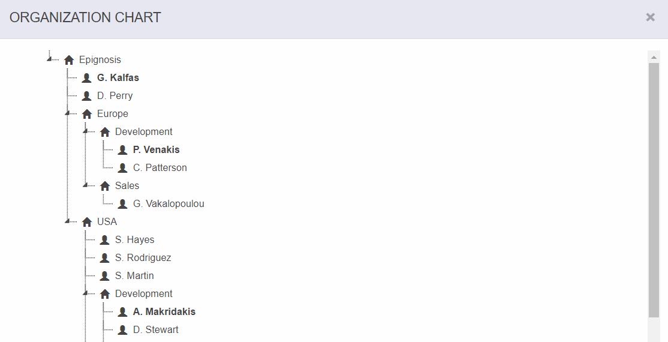Click the person icon beside A. Makridakis
The height and width of the screenshot is (342, 668).
122,312
